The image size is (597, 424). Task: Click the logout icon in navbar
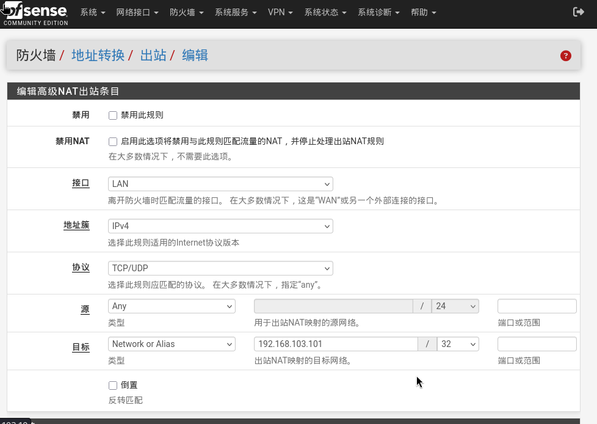(578, 12)
